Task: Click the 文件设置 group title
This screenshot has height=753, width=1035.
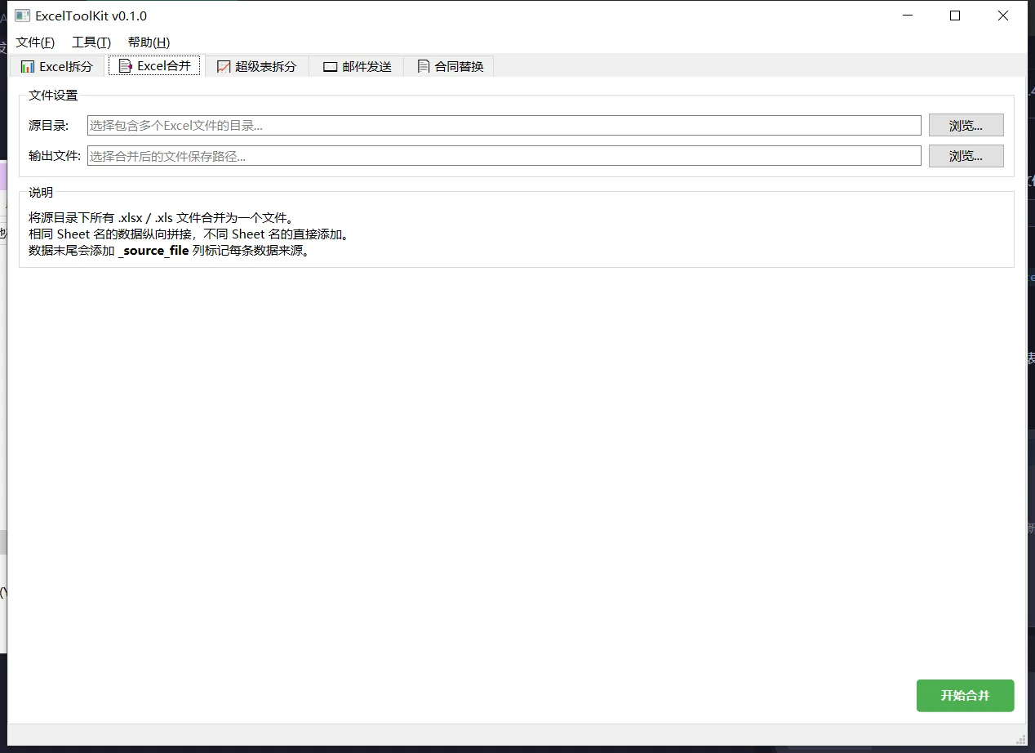Action: pyautogui.click(x=53, y=96)
